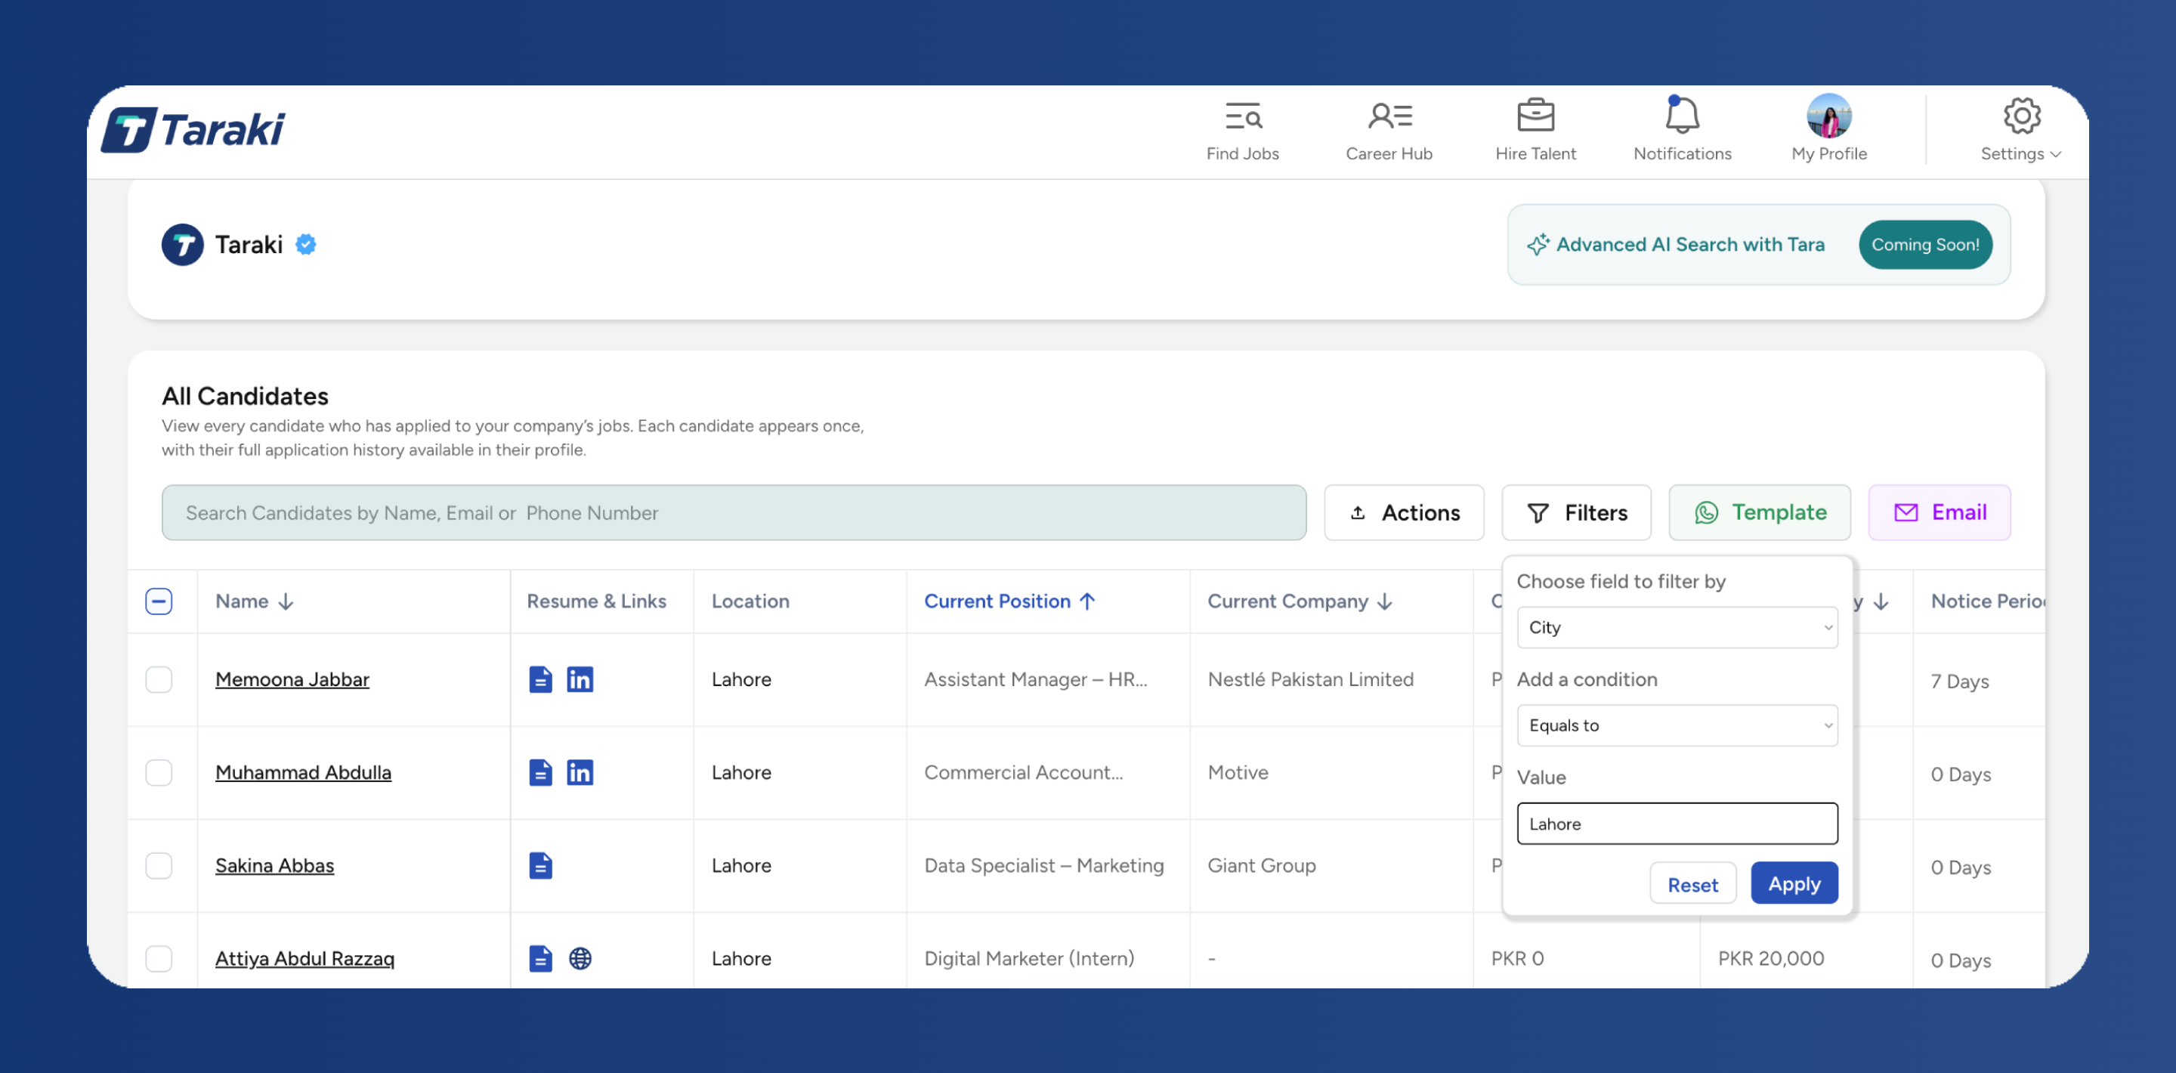This screenshot has width=2176, height=1073.
Task: Click the 7 Days notice period cell
Action: (x=1960, y=681)
